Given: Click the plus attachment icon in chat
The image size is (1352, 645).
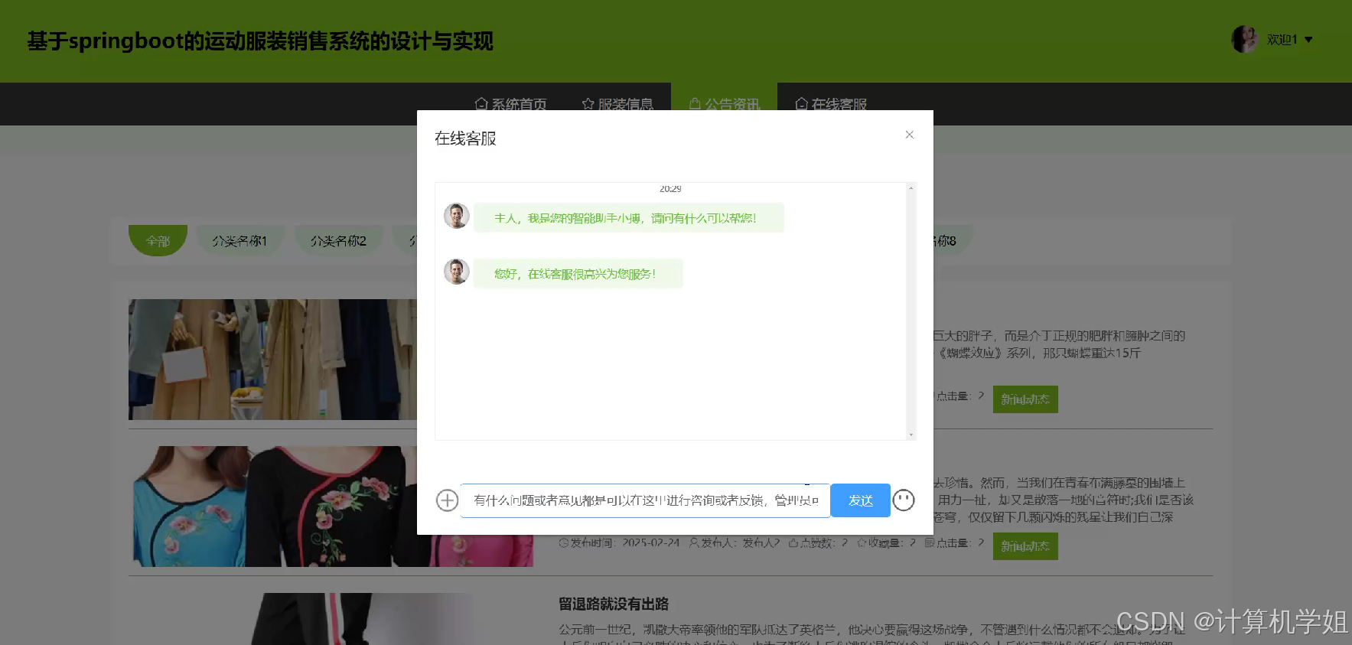Looking at the screenshot, I should pyautogui.click(x=447, y=500).
